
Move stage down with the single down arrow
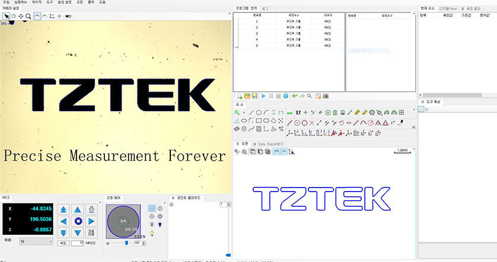[78, 233]
